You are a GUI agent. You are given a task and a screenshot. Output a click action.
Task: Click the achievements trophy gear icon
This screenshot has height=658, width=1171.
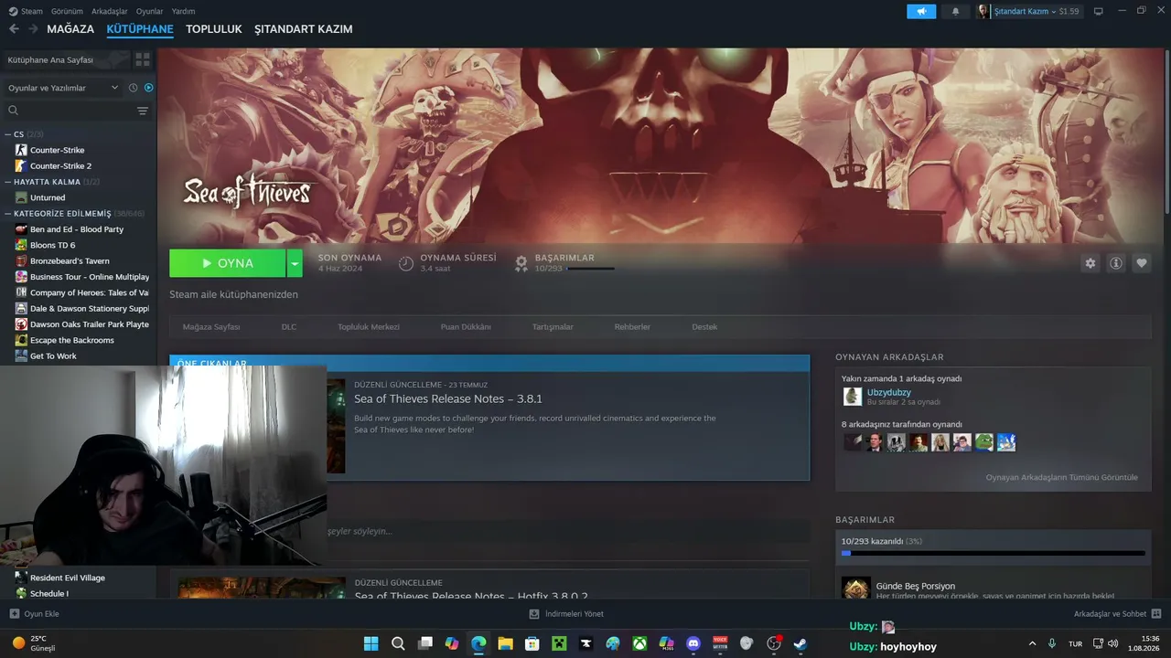(521, 263)
